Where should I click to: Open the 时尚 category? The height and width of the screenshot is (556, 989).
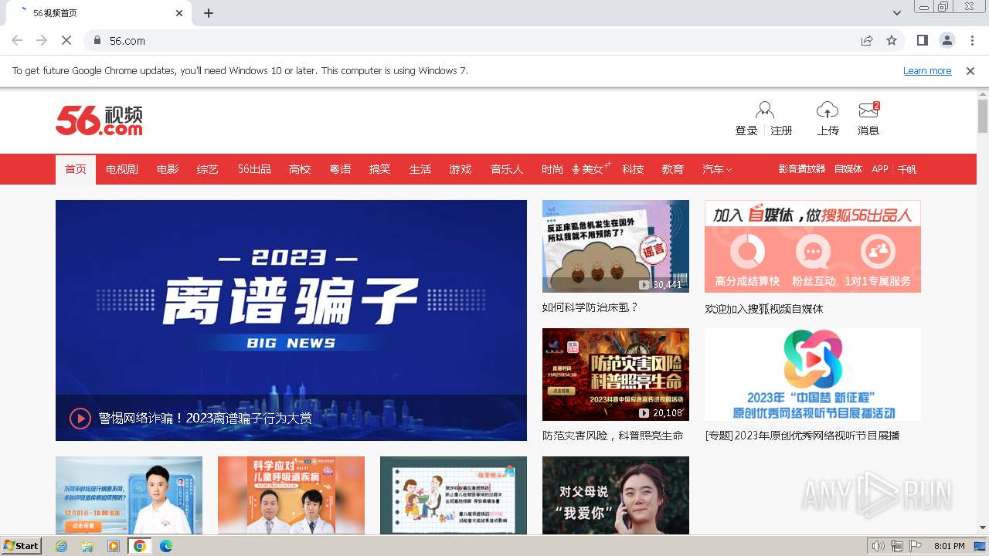point(552,169)
